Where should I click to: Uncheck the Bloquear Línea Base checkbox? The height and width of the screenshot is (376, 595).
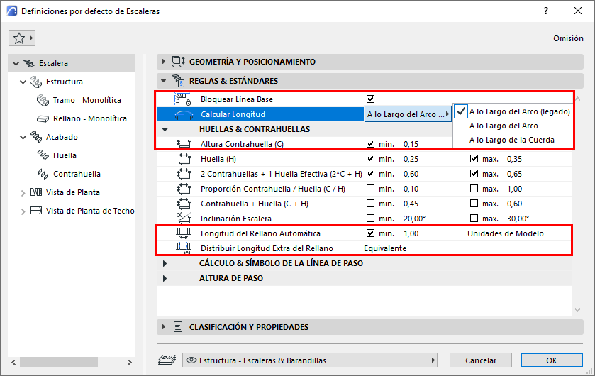pos(370,99)
